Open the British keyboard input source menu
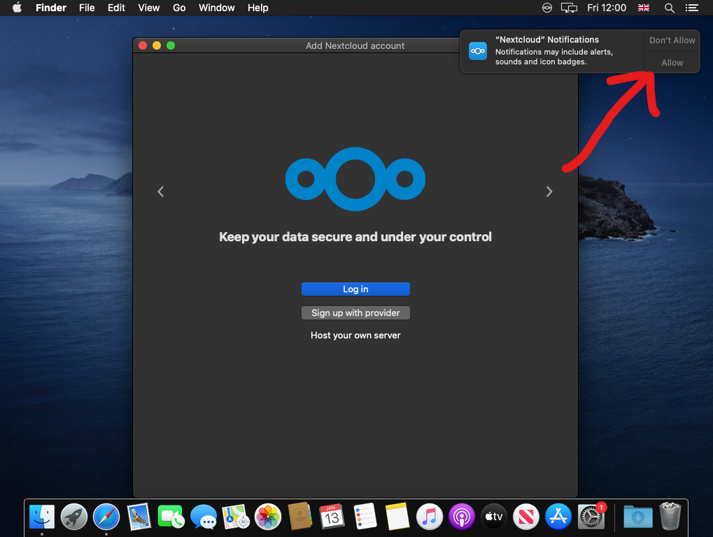This screenshot has width=713, height=537. 644,8
